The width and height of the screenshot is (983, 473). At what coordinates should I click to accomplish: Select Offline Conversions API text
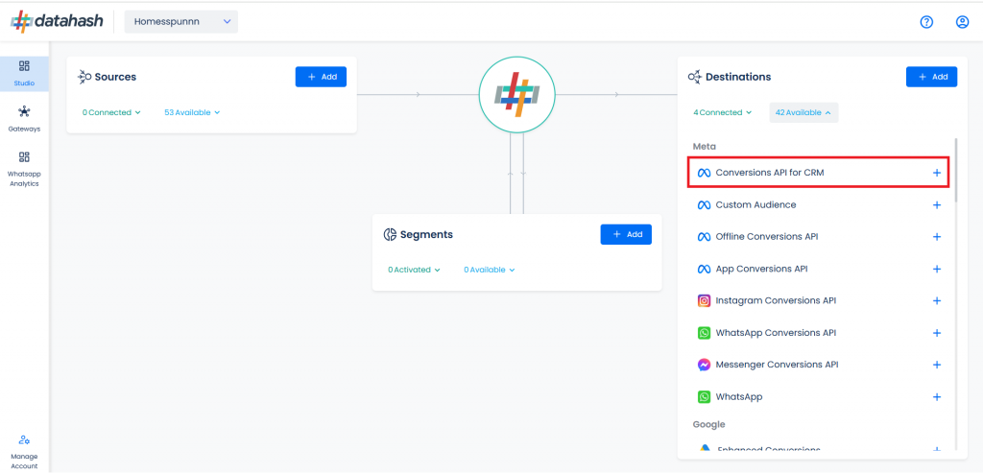[x=767, y=237]
